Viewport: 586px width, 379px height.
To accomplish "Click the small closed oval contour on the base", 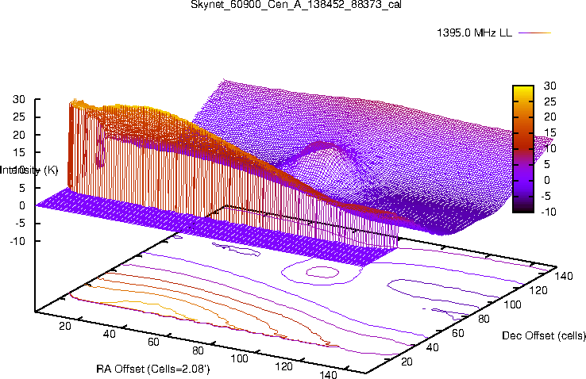I will pyautogui.click(x=322, y=272).
